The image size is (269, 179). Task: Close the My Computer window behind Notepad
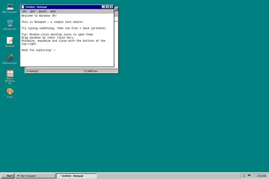tap(116, 9)
